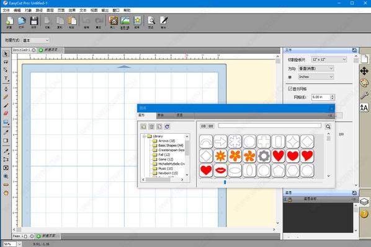The image size is (371, 247).
Task: Open the orientation dropdown below mat size
Action: point(316,69)
